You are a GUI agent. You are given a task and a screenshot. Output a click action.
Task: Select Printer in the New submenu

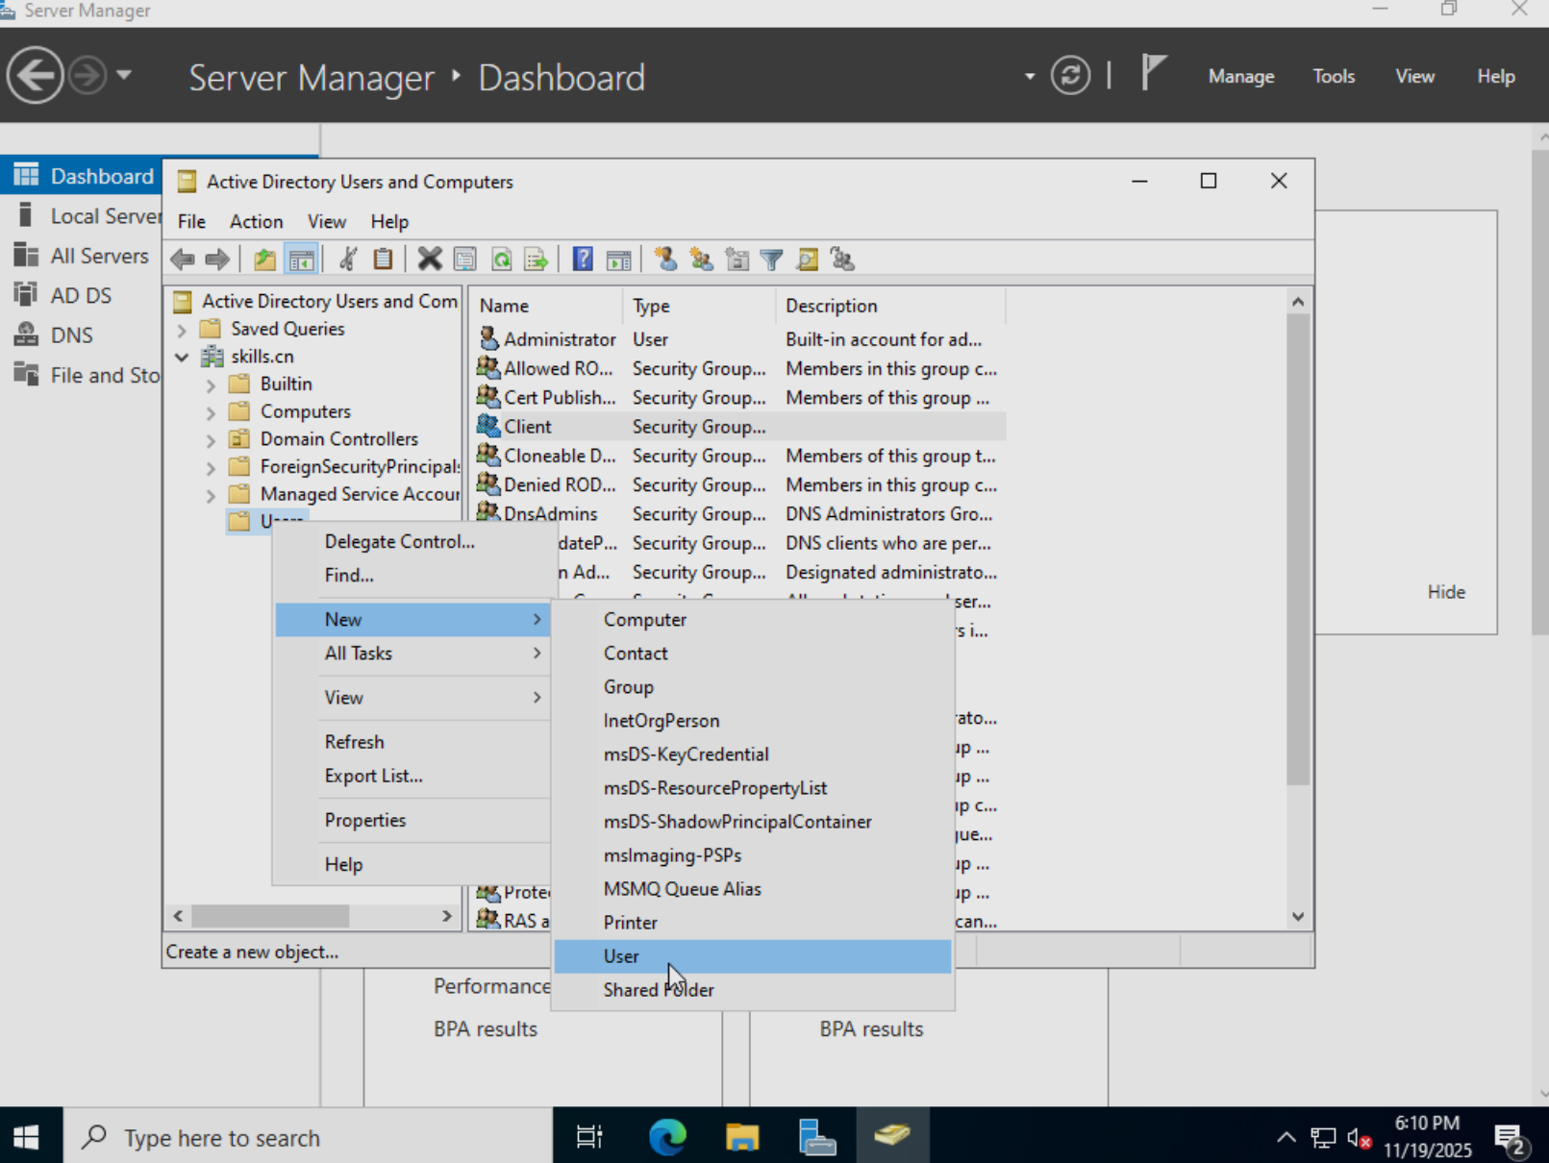click(x=753, y=923)
